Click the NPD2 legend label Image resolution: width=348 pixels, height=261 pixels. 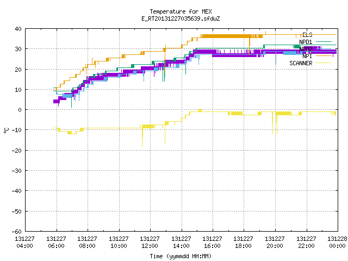[306, 49]
